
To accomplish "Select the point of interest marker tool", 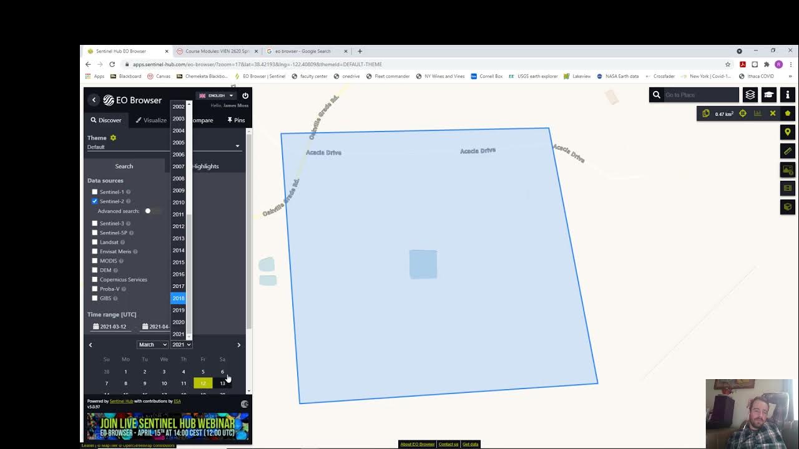I will pyautogui.click(x=788, y=132).
